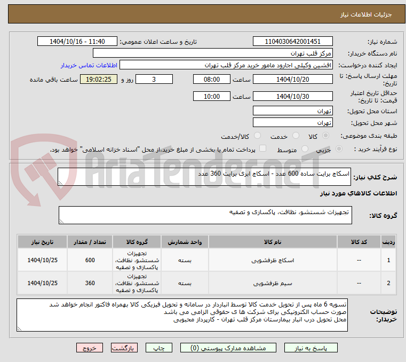Click the شماره نیاز field 1104030642001451
Screen dimensions: 406x362
point(292,41)
